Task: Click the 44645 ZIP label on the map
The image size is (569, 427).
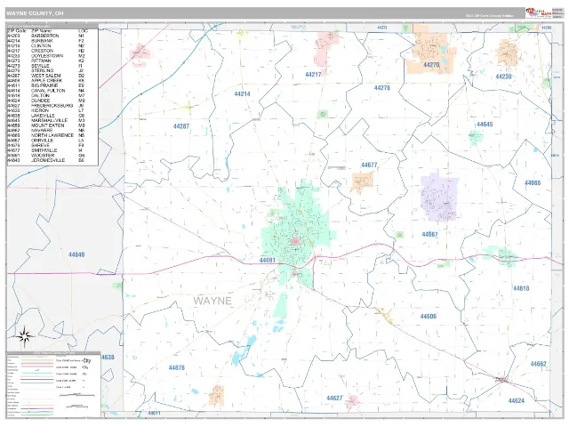Action: [485, 125]
